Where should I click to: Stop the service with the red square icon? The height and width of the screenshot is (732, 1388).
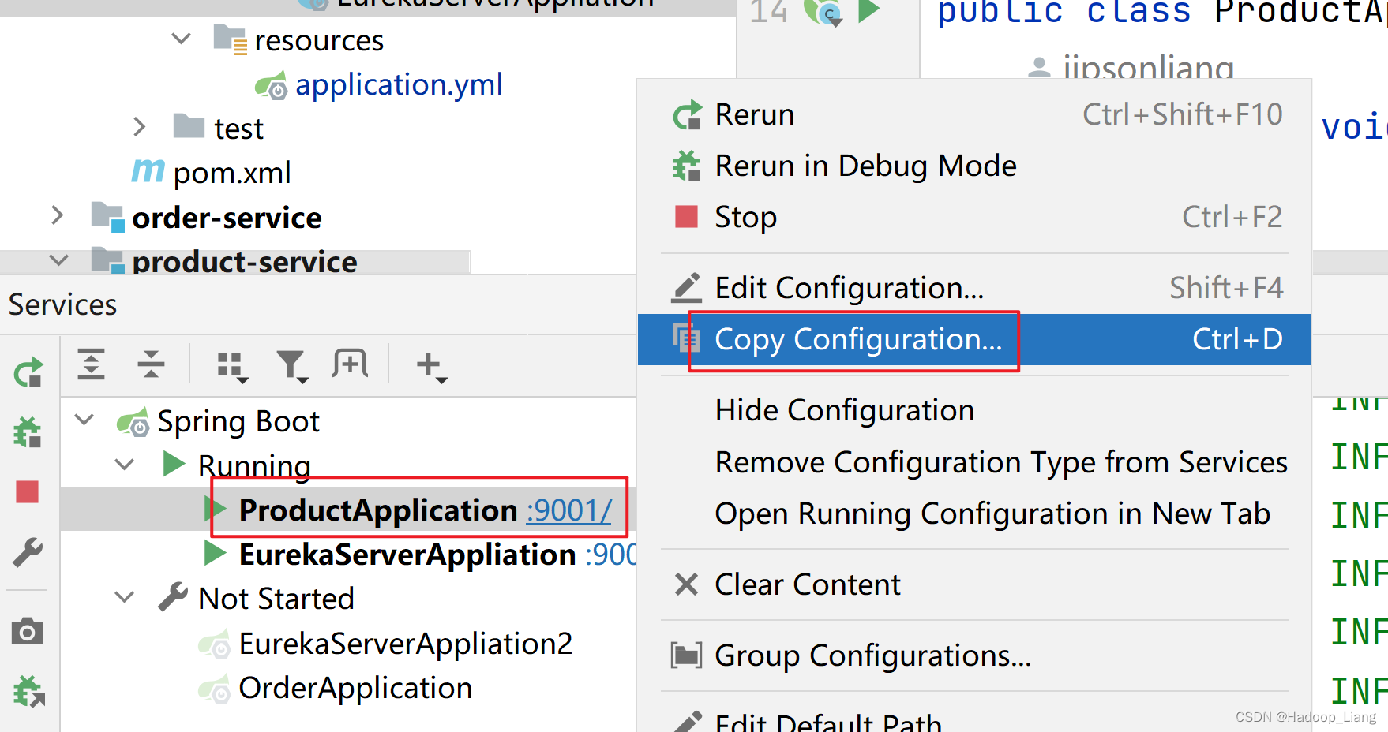point(27,491)
